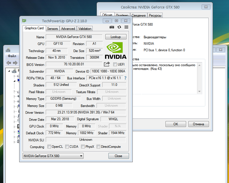This screenshot has height=183, width=229.
Task: Click Отмена in properties dialog
Action: pyautogui.click(x=199, y=124)
